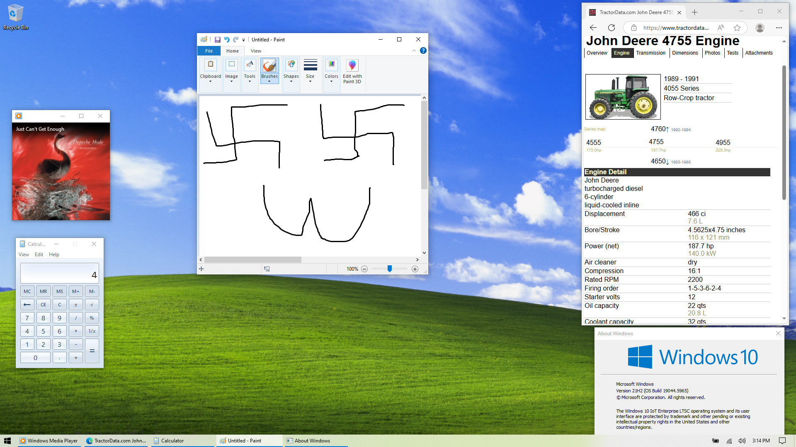796x447 pixels.
Task: Click the zoom in plus button in Paint
Action: click(415, 269)
